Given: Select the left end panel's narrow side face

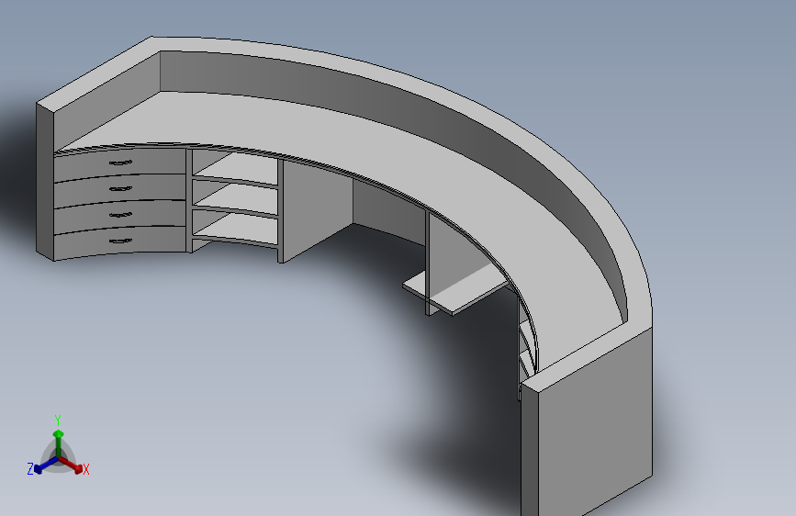Looking at the screenshot, I should pyautogui.click(x=45, y=181).
